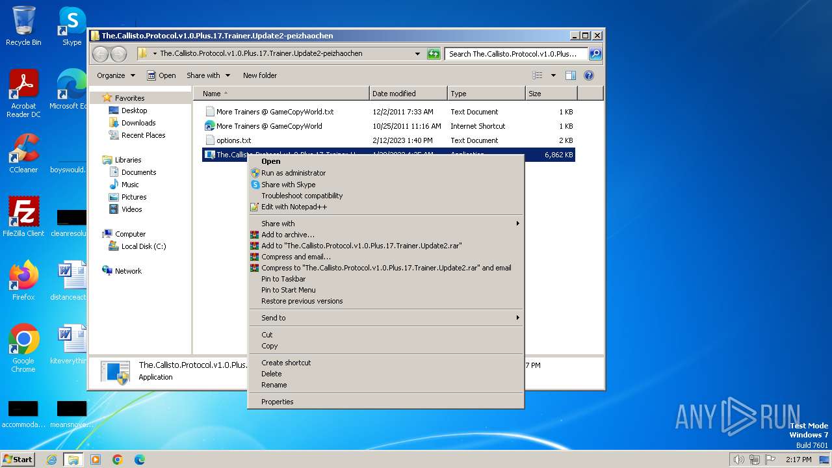
Task: Open Edge from the taskbar
Action: click(140, 460)
